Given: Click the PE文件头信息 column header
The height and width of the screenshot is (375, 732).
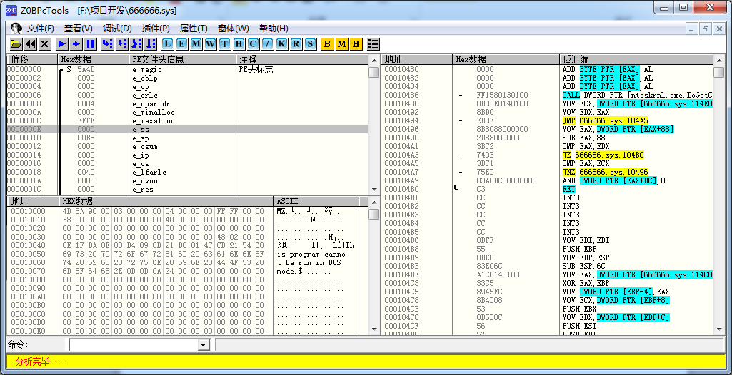Looking at the screenshot, I should [x=183, y=60].
